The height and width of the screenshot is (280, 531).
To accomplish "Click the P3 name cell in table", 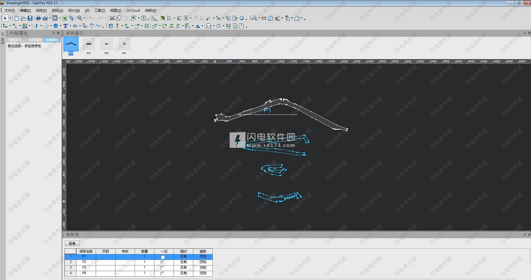I will pos(86,268).
